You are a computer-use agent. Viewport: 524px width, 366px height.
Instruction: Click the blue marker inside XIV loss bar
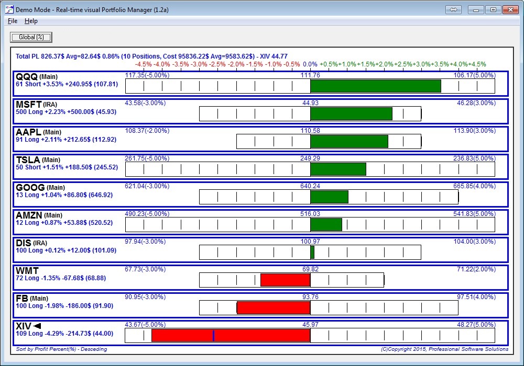tap(214, 335)
